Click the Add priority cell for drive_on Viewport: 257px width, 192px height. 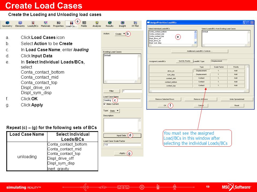(x=236, y=71)
